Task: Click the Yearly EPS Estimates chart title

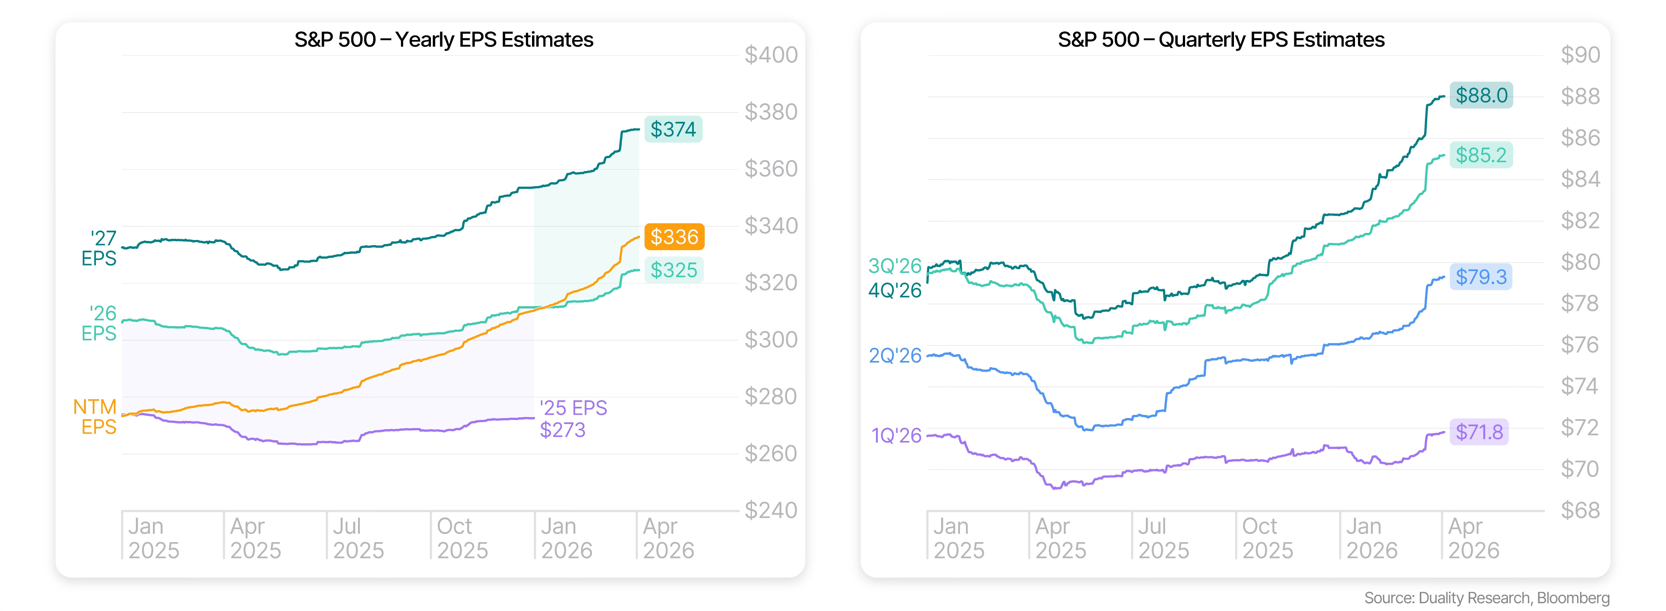Action: [x=444, y=40]
